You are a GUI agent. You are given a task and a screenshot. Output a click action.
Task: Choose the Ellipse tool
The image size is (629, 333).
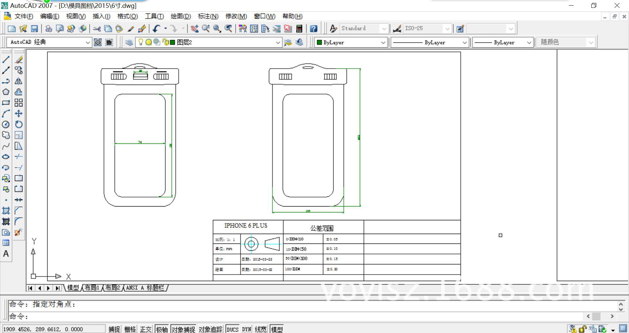[x=6, y=157]
